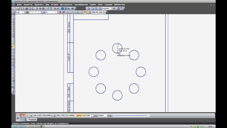Select the Ellipse tool on left panel
The width and height of the screenshot is (227, 128).
click(13, 56)
